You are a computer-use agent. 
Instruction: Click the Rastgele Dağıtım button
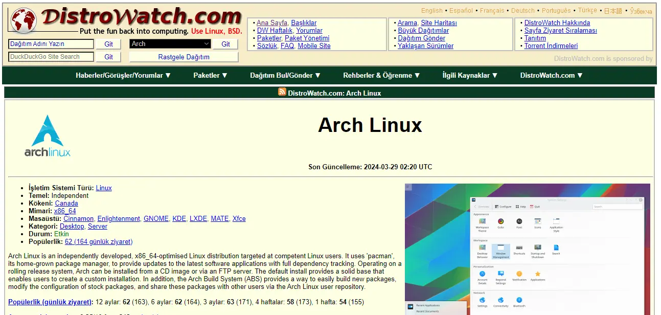184,57
